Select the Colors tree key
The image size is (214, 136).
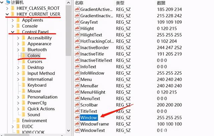33,55
